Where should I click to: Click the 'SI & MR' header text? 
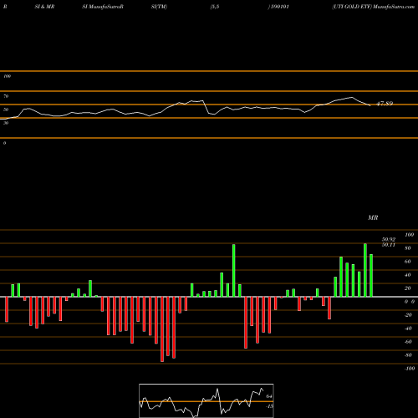(x=44, y=7)
